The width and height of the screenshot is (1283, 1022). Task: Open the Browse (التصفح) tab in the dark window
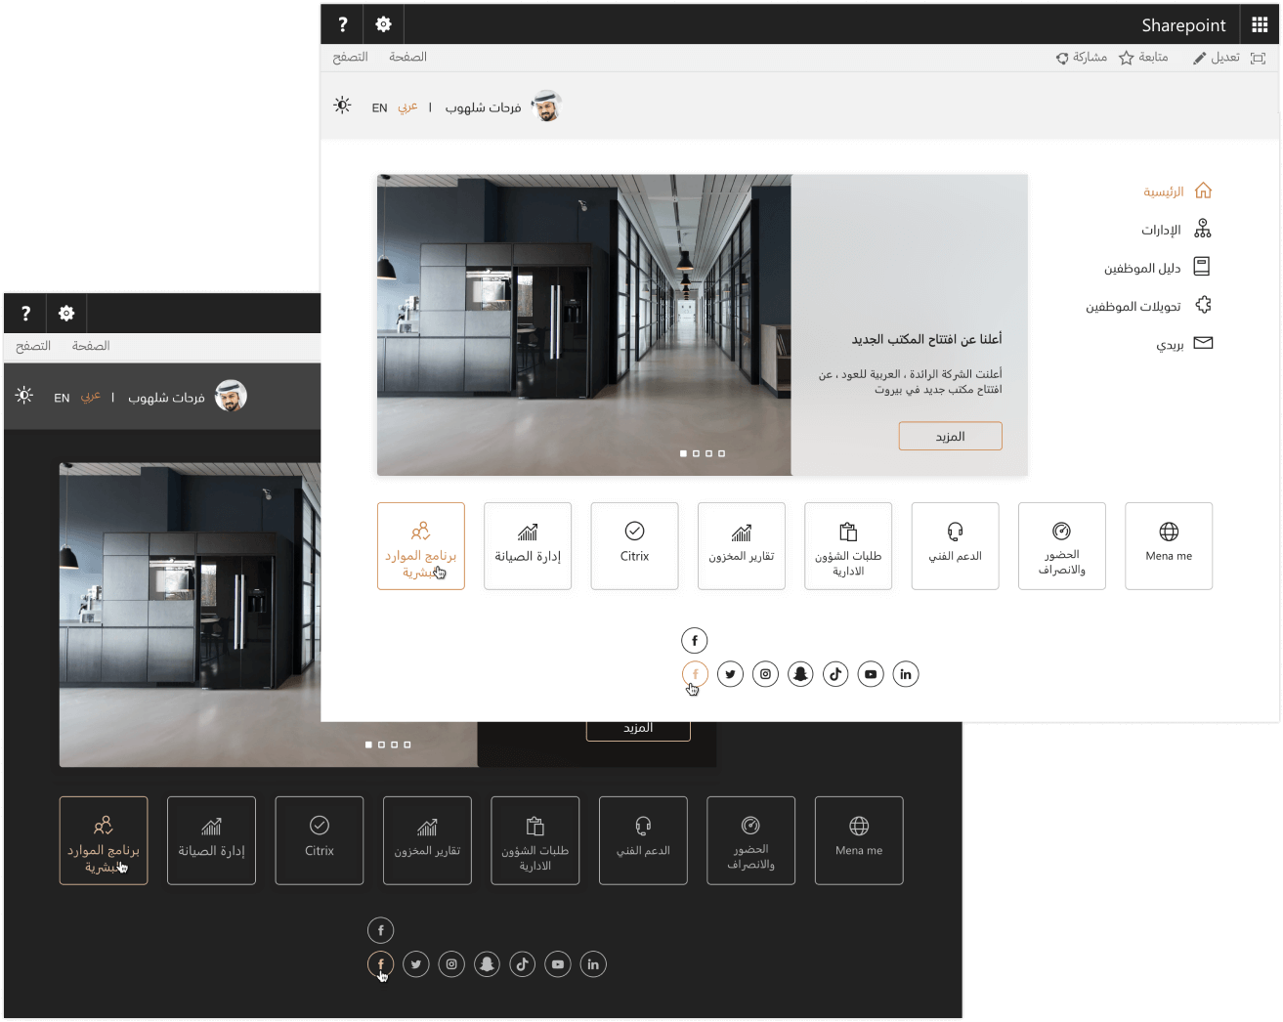[x=33, y=346]
